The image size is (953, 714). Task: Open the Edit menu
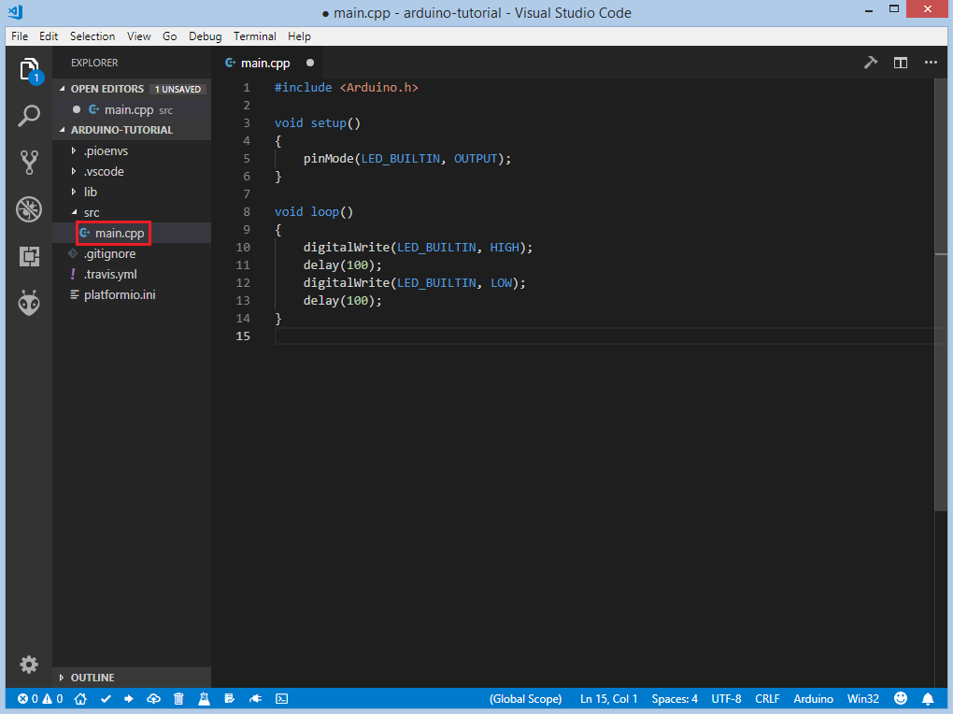pyautogui.click(x=49, y=36)
